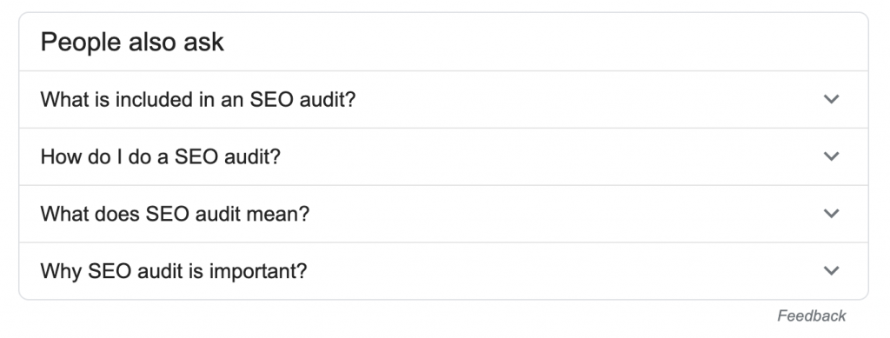This screenshot has height=338, width=890.
Task: Reveal the answer about what an SEO audit includes
Action: [x=444, y=100]
